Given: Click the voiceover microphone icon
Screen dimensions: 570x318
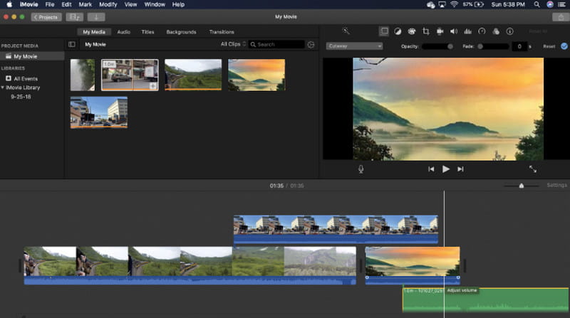Looking at the screenshot, I should 361,169.
